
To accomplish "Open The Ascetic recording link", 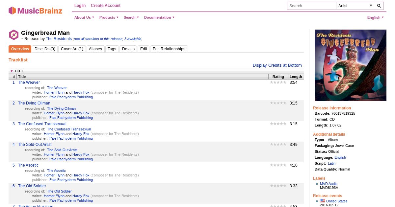I will (56, 171).
